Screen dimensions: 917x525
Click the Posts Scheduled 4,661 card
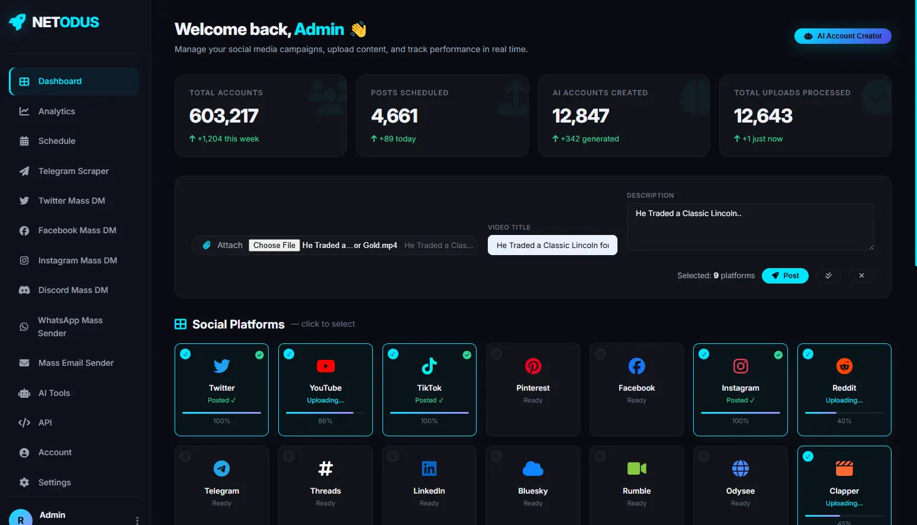pyautogui.click(x=442, y=115)
